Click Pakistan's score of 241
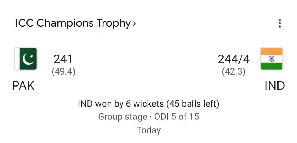 coord(63,59)
